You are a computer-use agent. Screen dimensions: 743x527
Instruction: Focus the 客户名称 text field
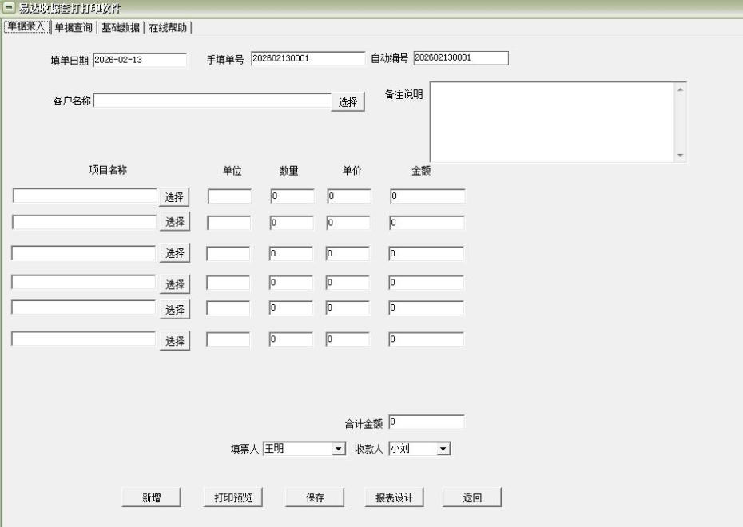213,101
